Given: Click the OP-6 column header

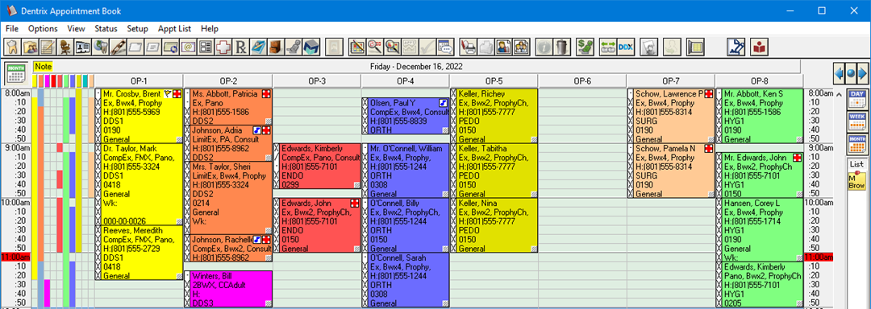Looking at the screenshot, I should [x=582, y=80].
